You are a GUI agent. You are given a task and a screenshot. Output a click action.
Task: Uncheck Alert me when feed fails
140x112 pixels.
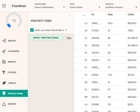(x=32, y=30)
